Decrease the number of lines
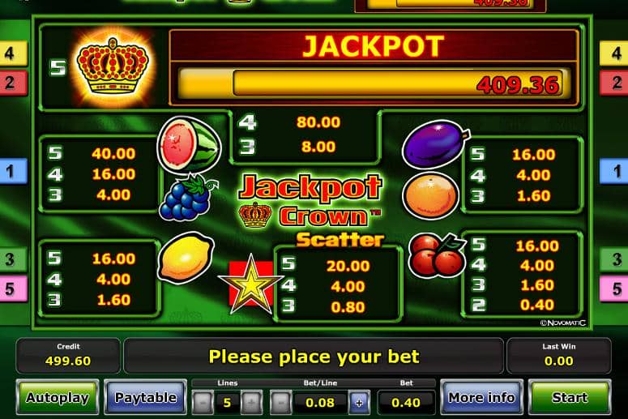The image size is (628, 419). tap(203, 403)
